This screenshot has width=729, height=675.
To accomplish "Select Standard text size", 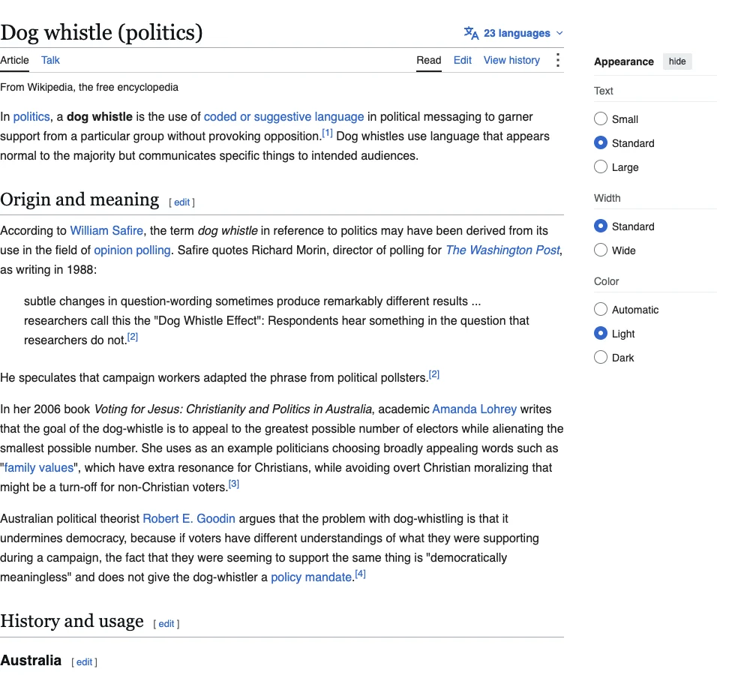I will [x=601, y=142].
